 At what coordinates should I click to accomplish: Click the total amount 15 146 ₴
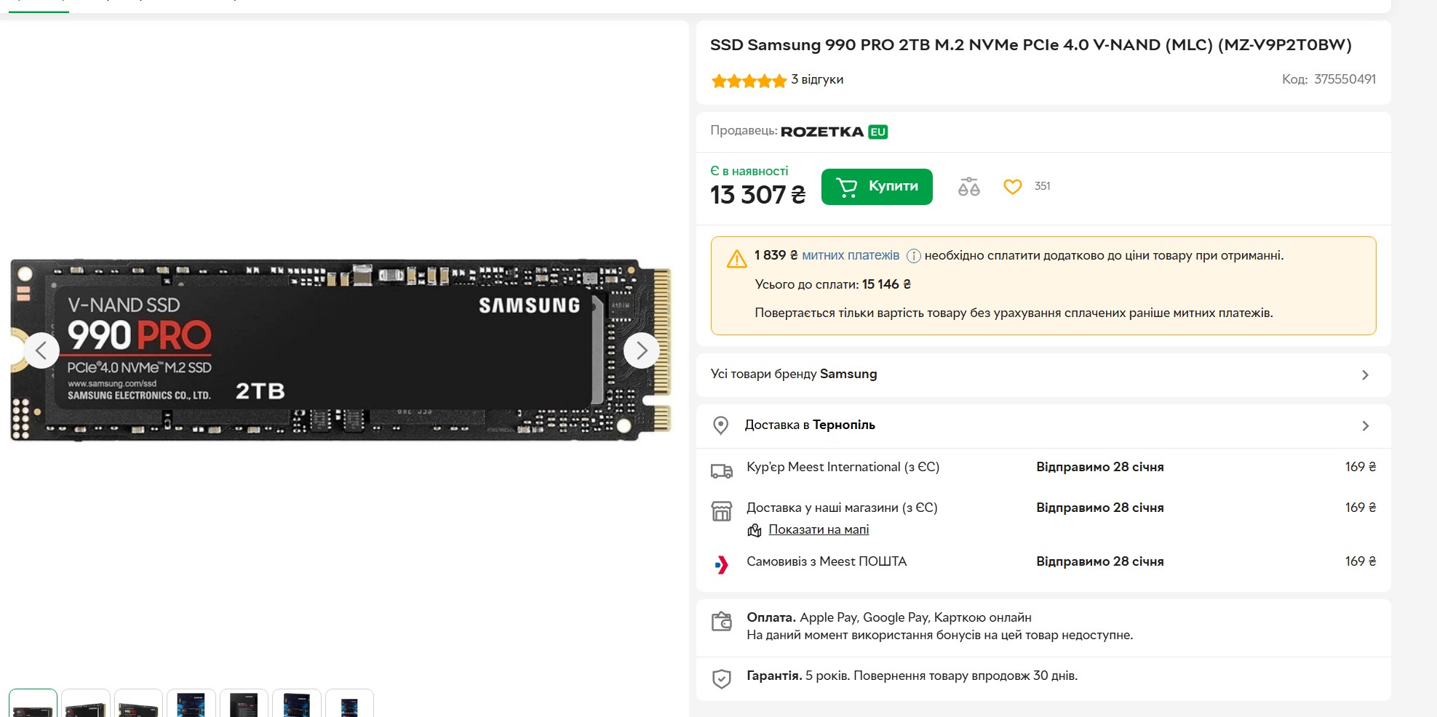pyautogui.click(x=886, y=284)
